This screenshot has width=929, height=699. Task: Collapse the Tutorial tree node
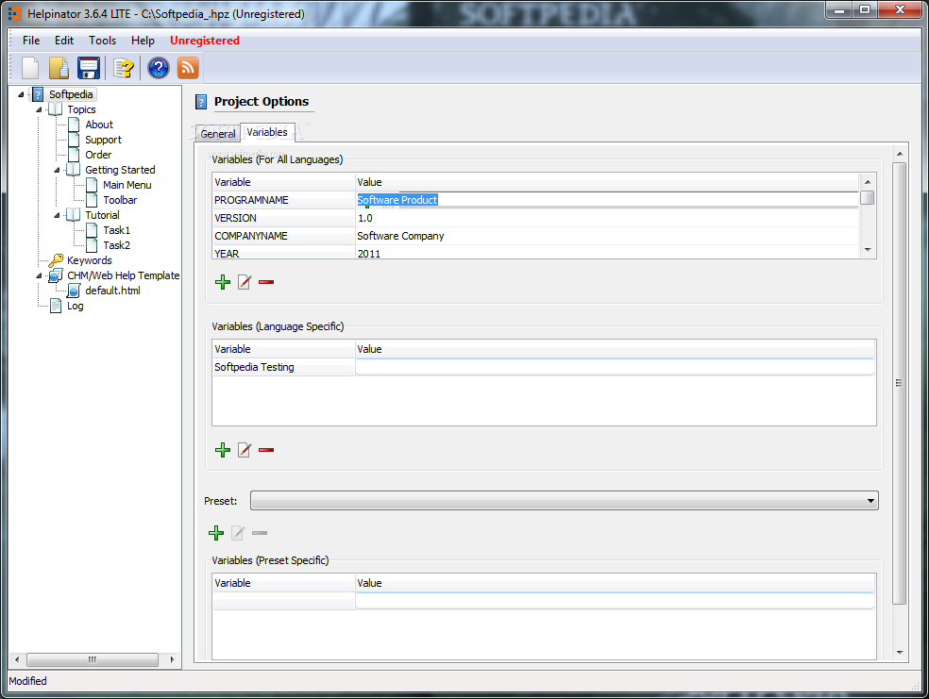click(58, 215)
